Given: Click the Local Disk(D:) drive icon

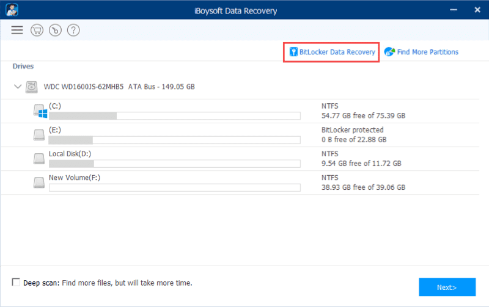Looking at the screenshot, I should (x=40, y=159).
